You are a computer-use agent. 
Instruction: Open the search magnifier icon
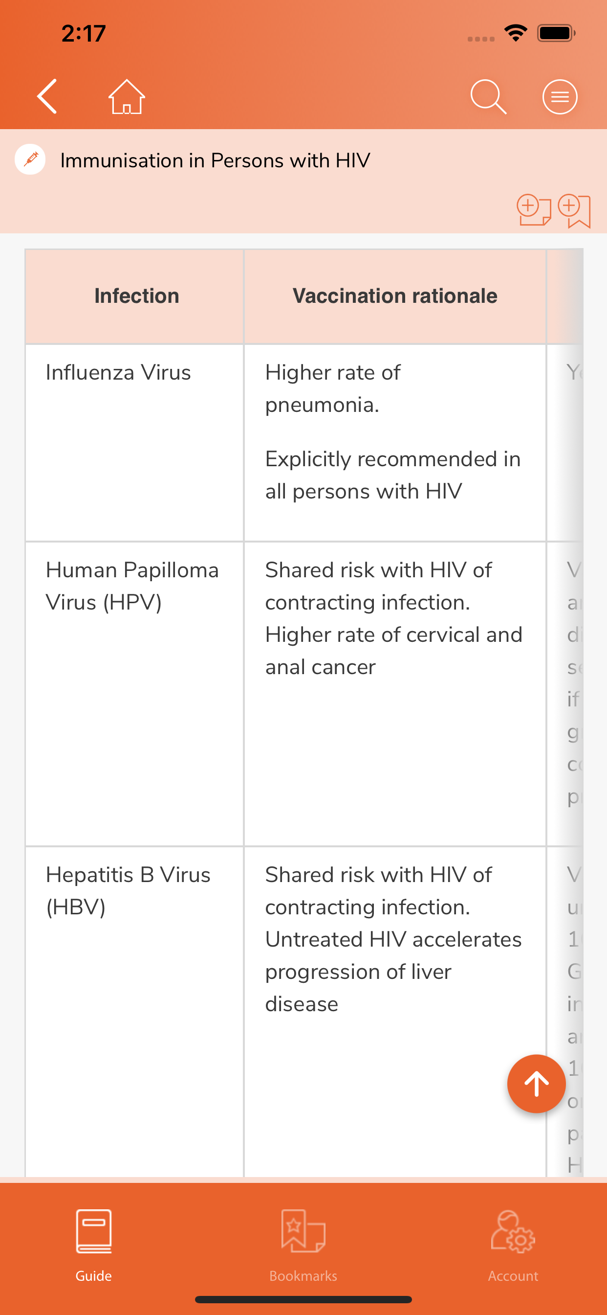(488, 96)
